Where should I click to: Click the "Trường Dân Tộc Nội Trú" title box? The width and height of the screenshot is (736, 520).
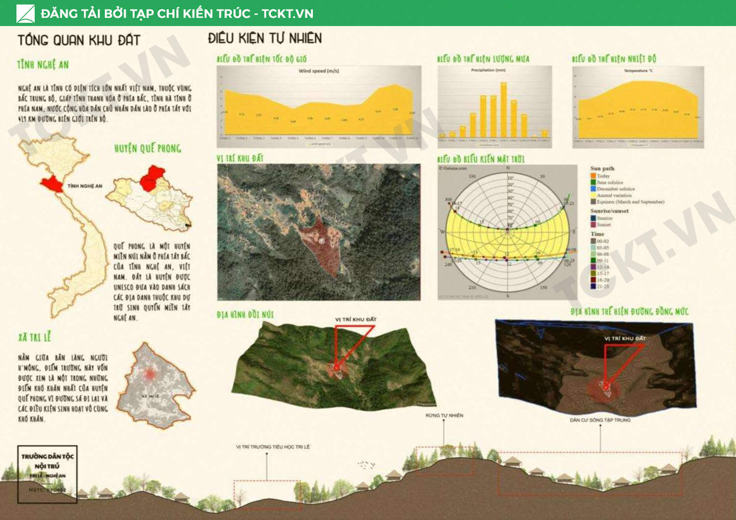[x=47, y=474]
